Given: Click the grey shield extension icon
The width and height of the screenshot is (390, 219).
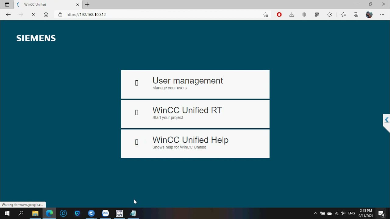Looking at the screenshot, I should [304, 14].
